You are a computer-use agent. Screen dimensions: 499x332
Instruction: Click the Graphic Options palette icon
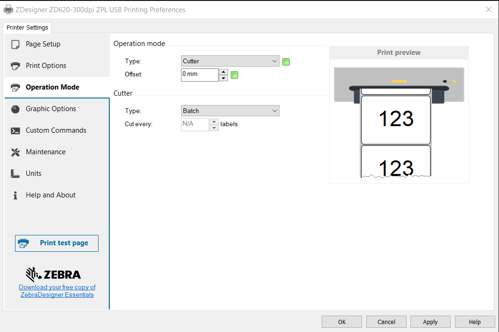point(15,109)
